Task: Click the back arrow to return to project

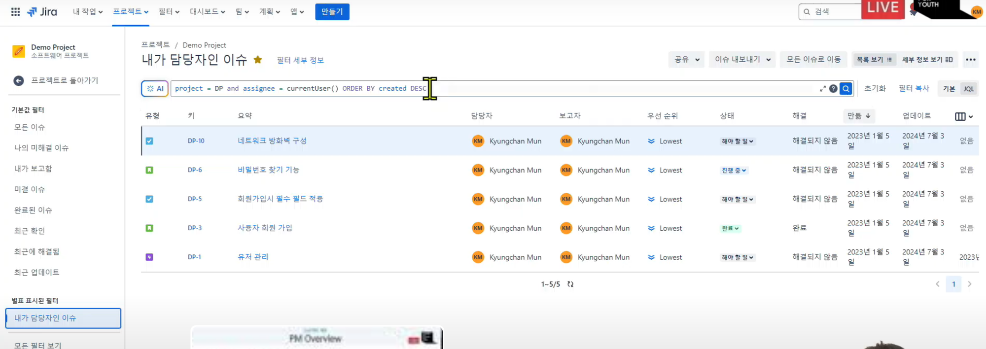Action: 19,81
